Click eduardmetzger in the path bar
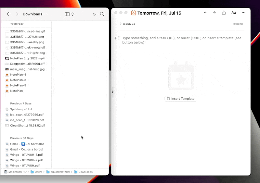 (x=58, y=172)
